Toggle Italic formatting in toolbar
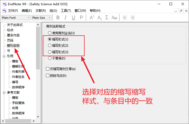Screen dimensions: 189x124 [x=66, y=17]
